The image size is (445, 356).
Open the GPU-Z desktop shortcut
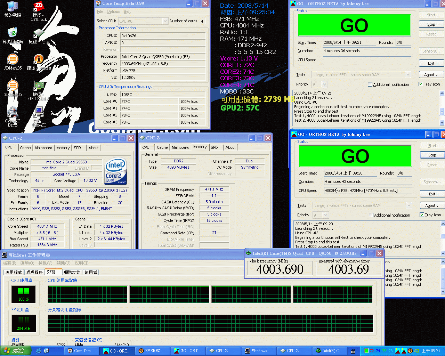pos(39,90)
